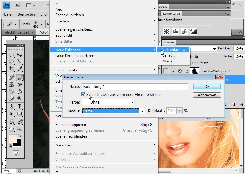Select the Elliptical Marquee tool
The height and width of the screenshot is (174, 245).
click(x=12, y=55)
